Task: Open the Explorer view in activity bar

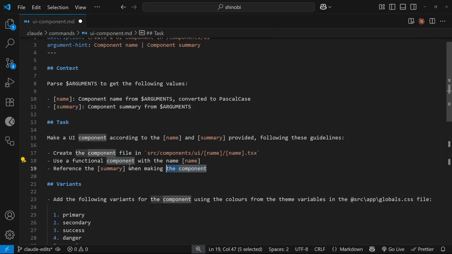Action: [10, 24]
